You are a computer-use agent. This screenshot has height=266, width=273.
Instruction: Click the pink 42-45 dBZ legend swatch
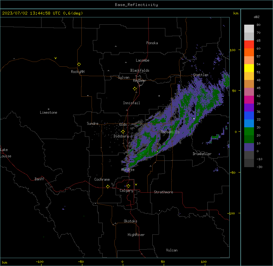click(249, 92)
